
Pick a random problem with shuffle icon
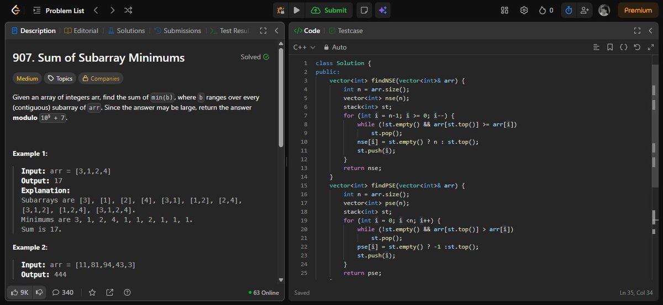(x=128, y=10)
